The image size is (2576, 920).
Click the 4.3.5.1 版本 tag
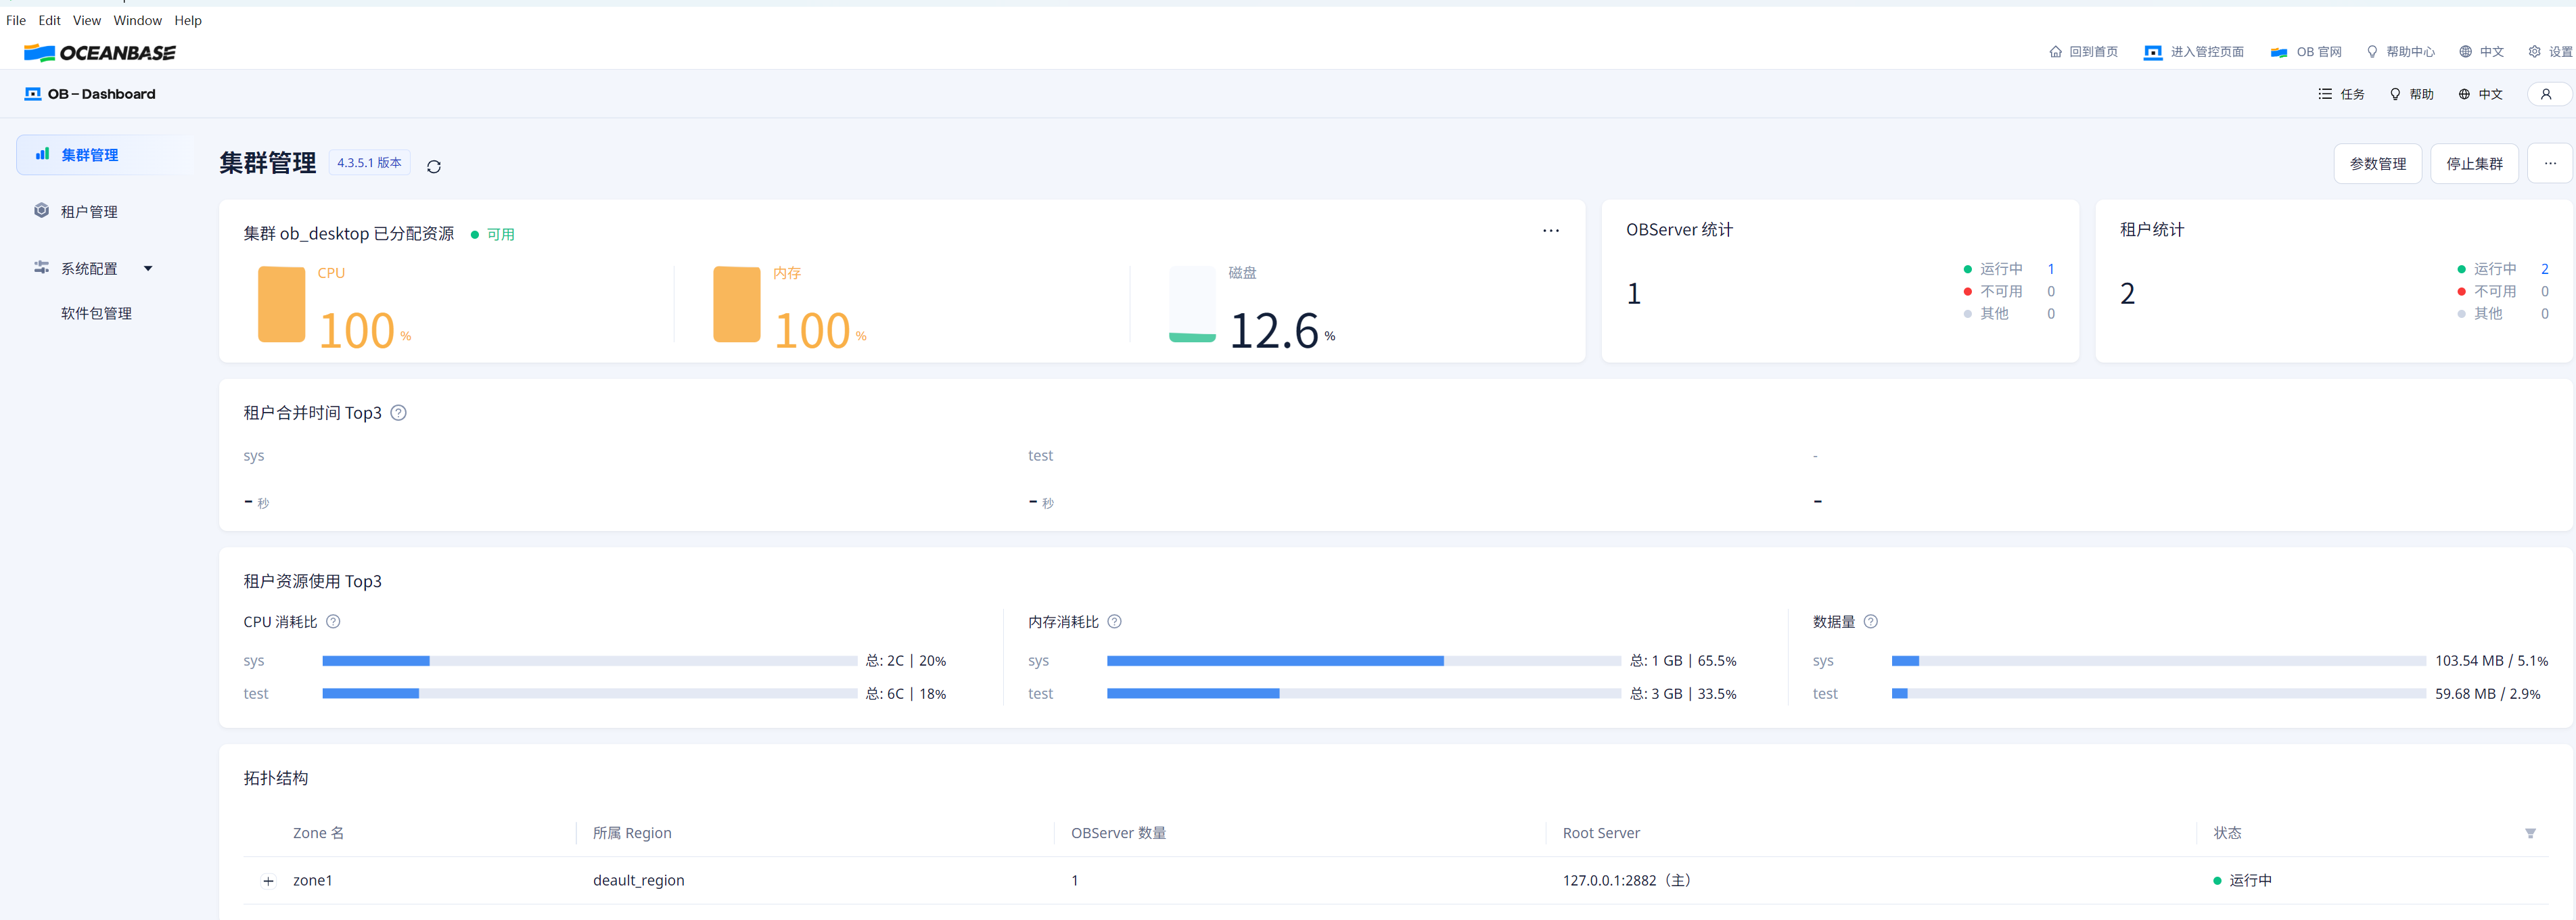point(369,163)
